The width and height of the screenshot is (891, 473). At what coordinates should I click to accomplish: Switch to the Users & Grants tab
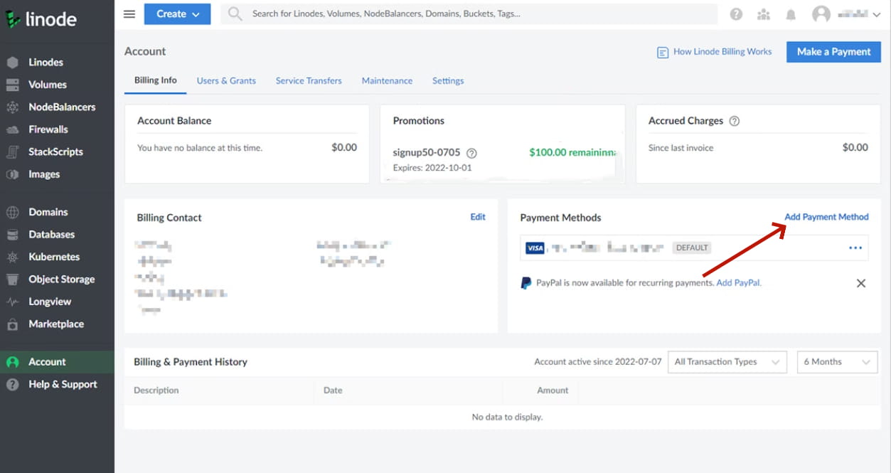(x=226, y=81)
